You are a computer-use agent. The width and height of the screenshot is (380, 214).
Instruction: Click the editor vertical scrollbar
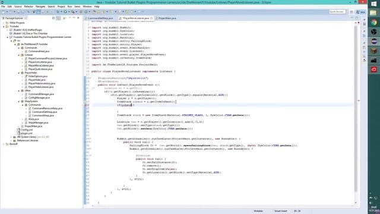click(356, 108)
